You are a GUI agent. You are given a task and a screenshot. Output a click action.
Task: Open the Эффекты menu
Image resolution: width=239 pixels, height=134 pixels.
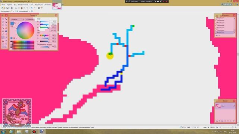coord(47,5)
